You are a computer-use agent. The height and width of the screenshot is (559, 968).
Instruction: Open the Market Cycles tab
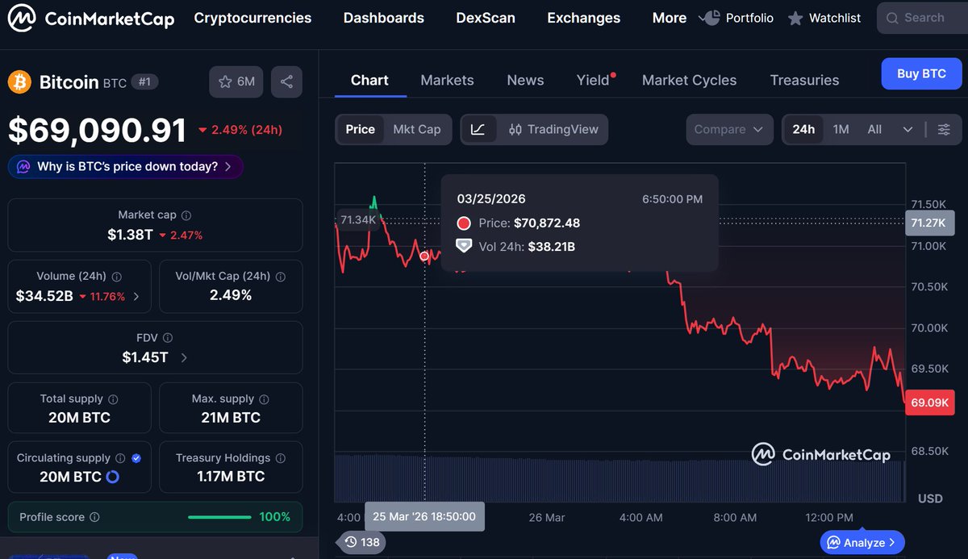point(689,80)
